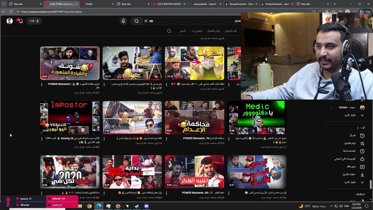Open the 14:12 video thumbnail
Image resolution: width=373 pixels, height=210 pixels.
pyautogui.click(x=132, y=63)
